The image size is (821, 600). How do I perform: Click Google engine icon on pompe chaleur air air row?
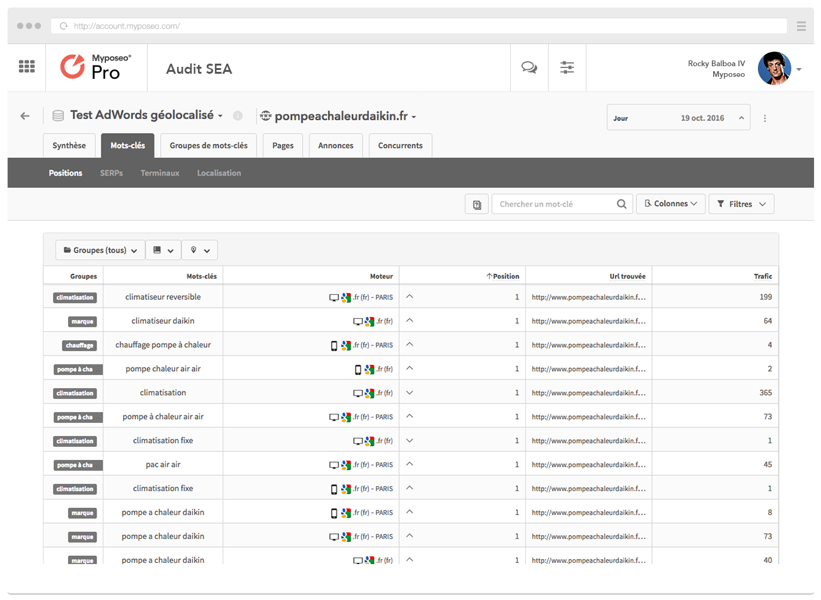click(370, 369)
